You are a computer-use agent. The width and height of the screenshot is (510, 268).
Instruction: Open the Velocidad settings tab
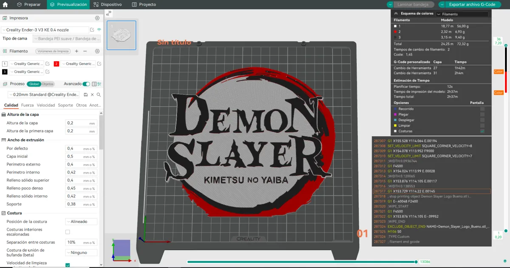46,105
